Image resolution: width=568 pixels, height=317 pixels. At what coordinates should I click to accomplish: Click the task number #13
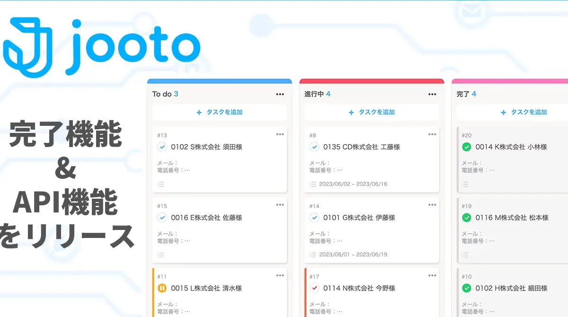point(162,136)
